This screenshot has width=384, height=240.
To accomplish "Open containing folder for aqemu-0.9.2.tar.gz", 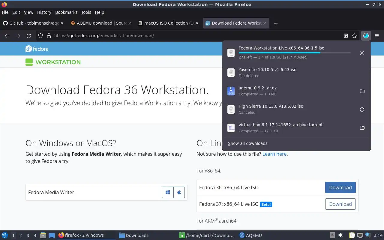I will [362, 91].
